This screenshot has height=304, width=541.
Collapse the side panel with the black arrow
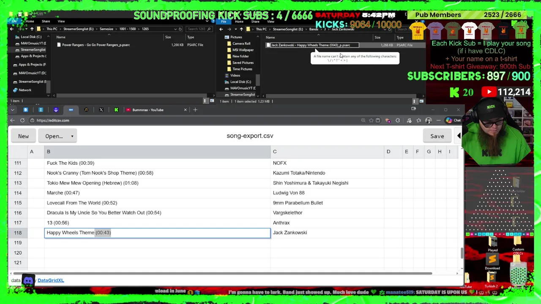(459, 136)
